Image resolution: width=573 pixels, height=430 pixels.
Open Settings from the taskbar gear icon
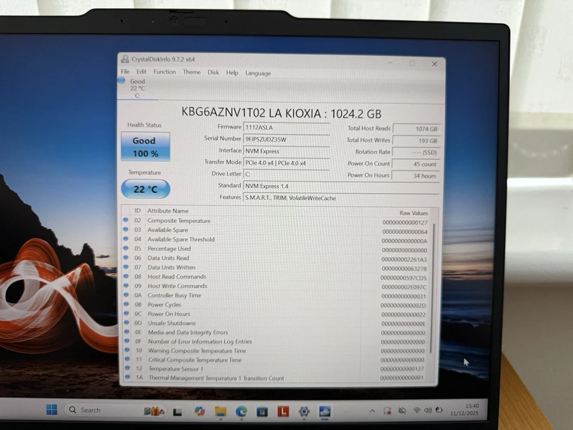304,411
